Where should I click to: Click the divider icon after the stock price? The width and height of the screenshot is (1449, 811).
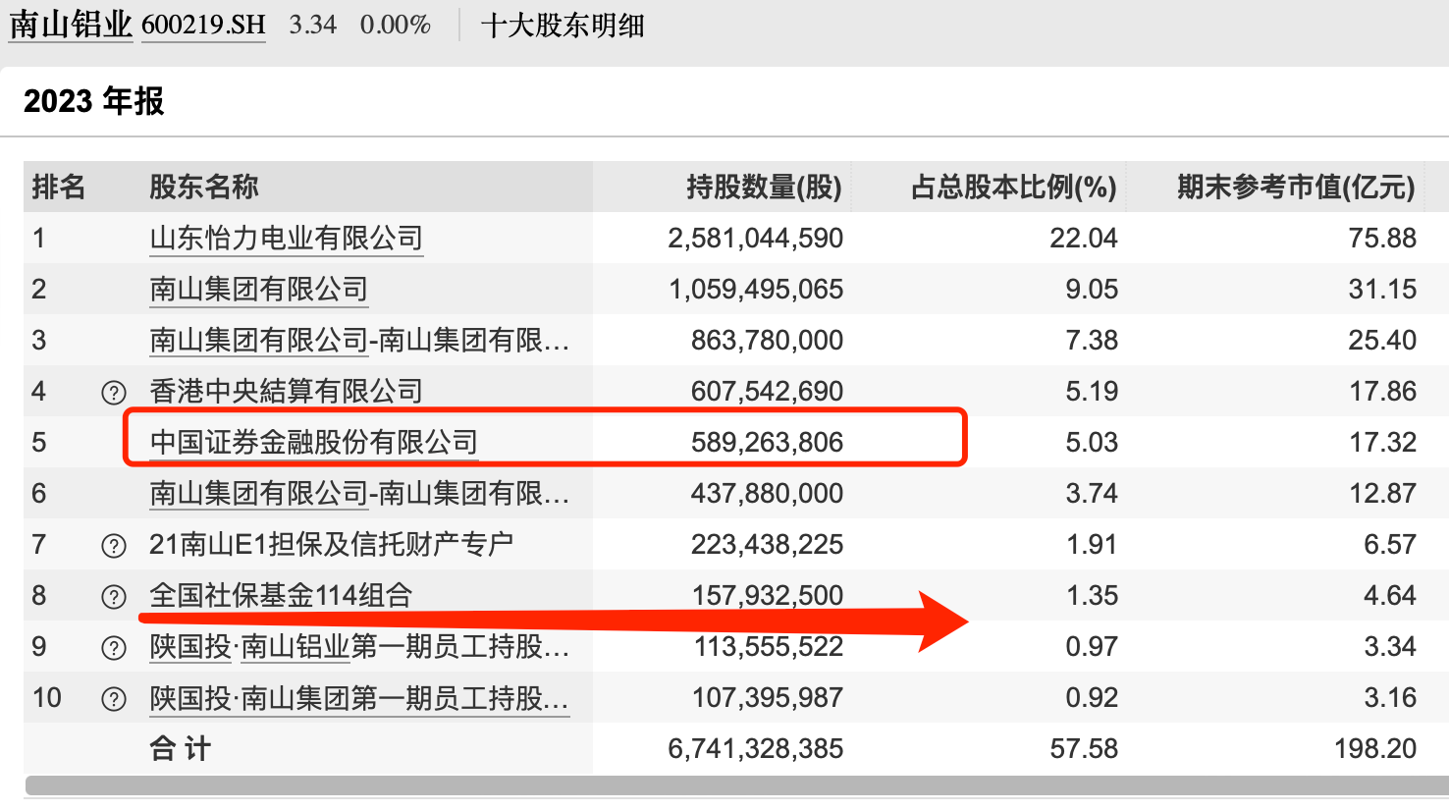[x=457, y=25]
